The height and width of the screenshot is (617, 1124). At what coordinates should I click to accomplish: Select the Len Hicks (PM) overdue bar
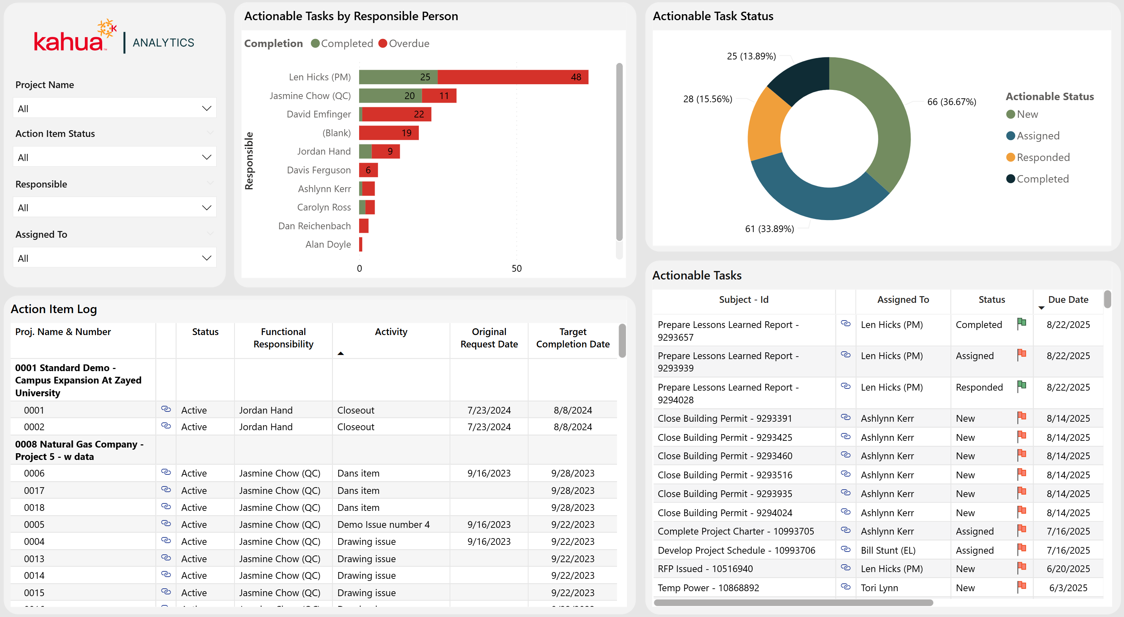513,77
